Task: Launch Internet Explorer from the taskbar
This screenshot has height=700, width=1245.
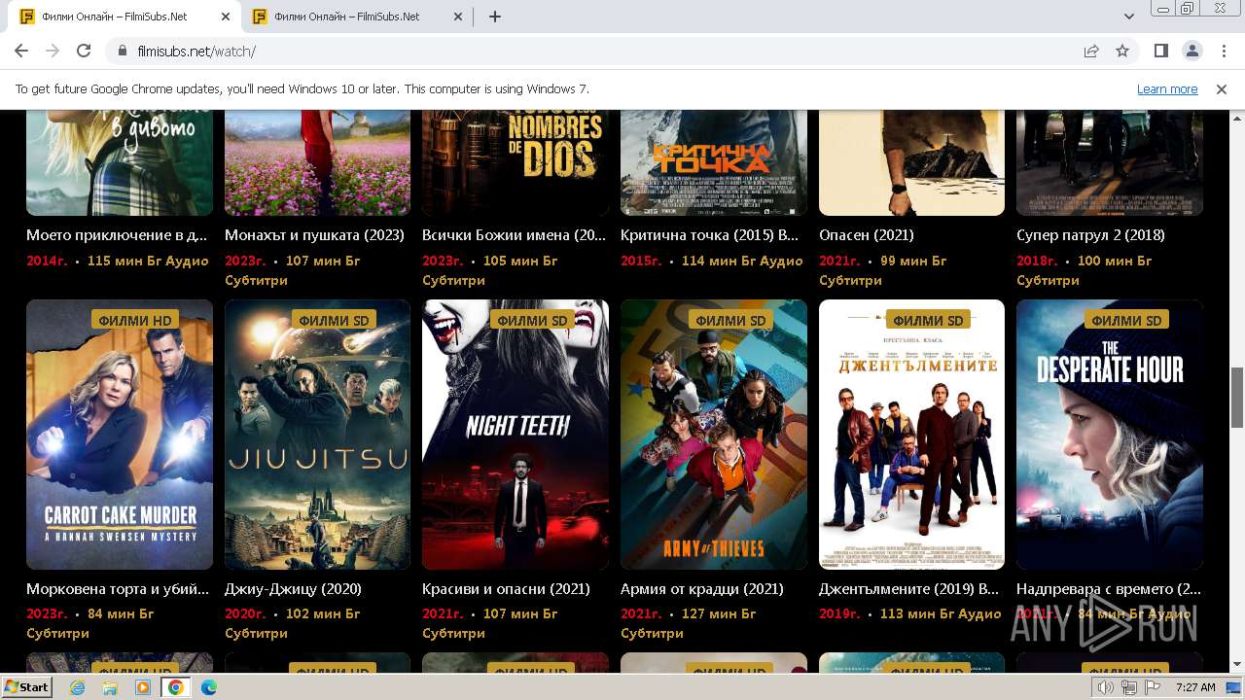Action: click(x=77, y=687)
